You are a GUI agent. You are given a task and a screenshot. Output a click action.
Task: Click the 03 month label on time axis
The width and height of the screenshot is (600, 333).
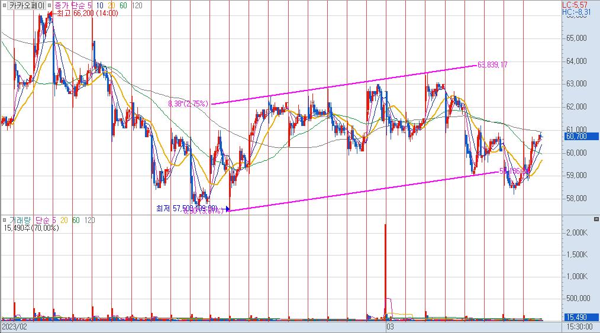pos(390,327)
